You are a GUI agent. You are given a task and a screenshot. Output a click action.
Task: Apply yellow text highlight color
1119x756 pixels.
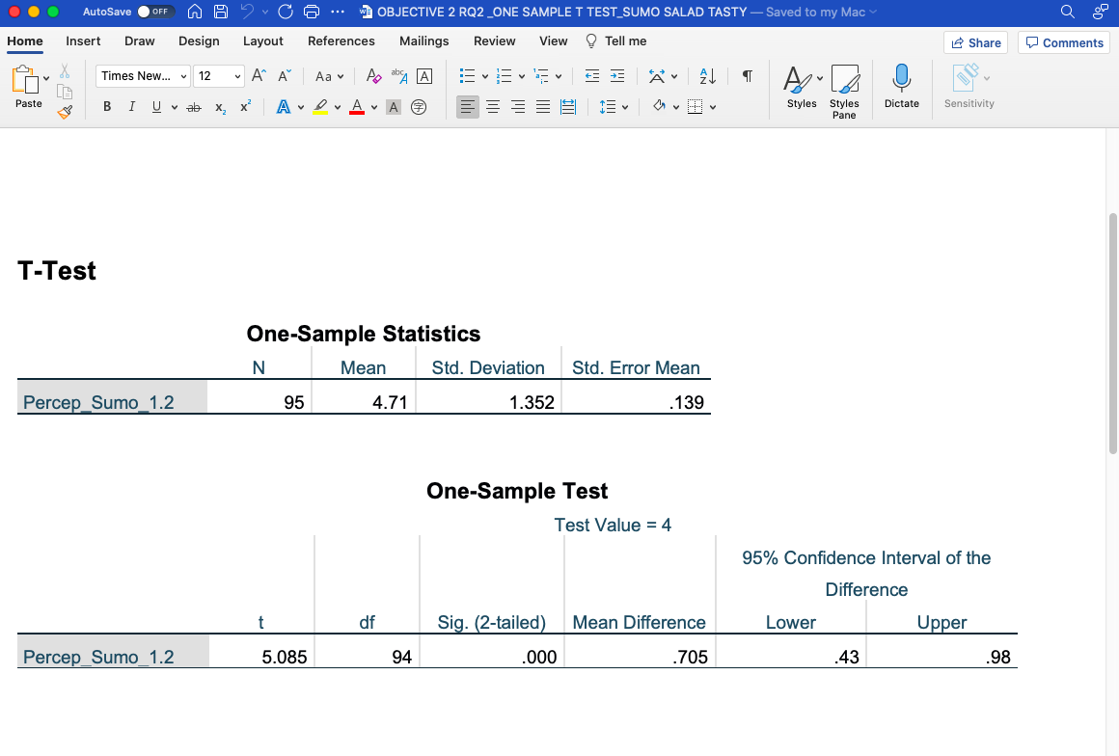click(x=320, y=107)
